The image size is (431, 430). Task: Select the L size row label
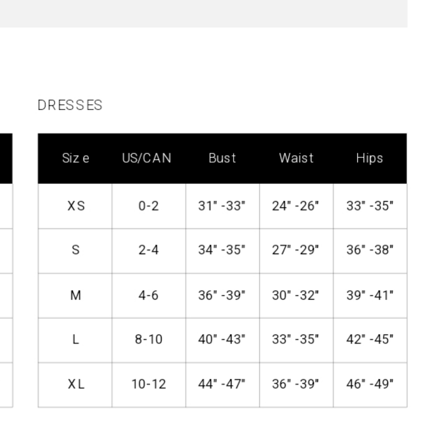(75, 340)
